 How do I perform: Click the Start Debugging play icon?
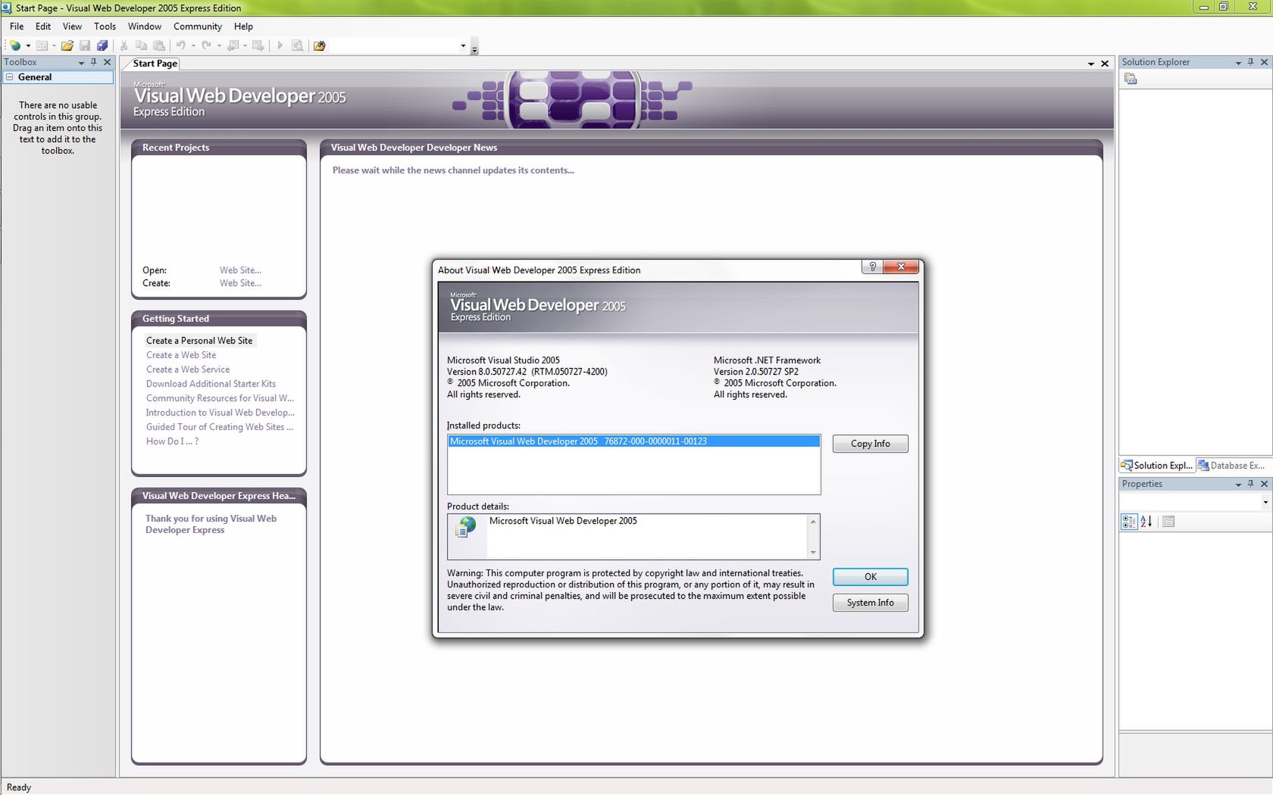click(x=280, y=45)
